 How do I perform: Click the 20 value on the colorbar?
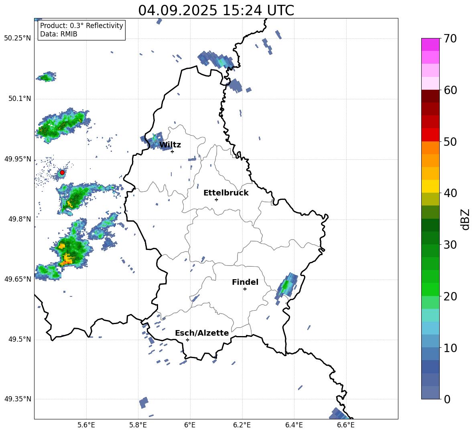click(x=450, y=296)
